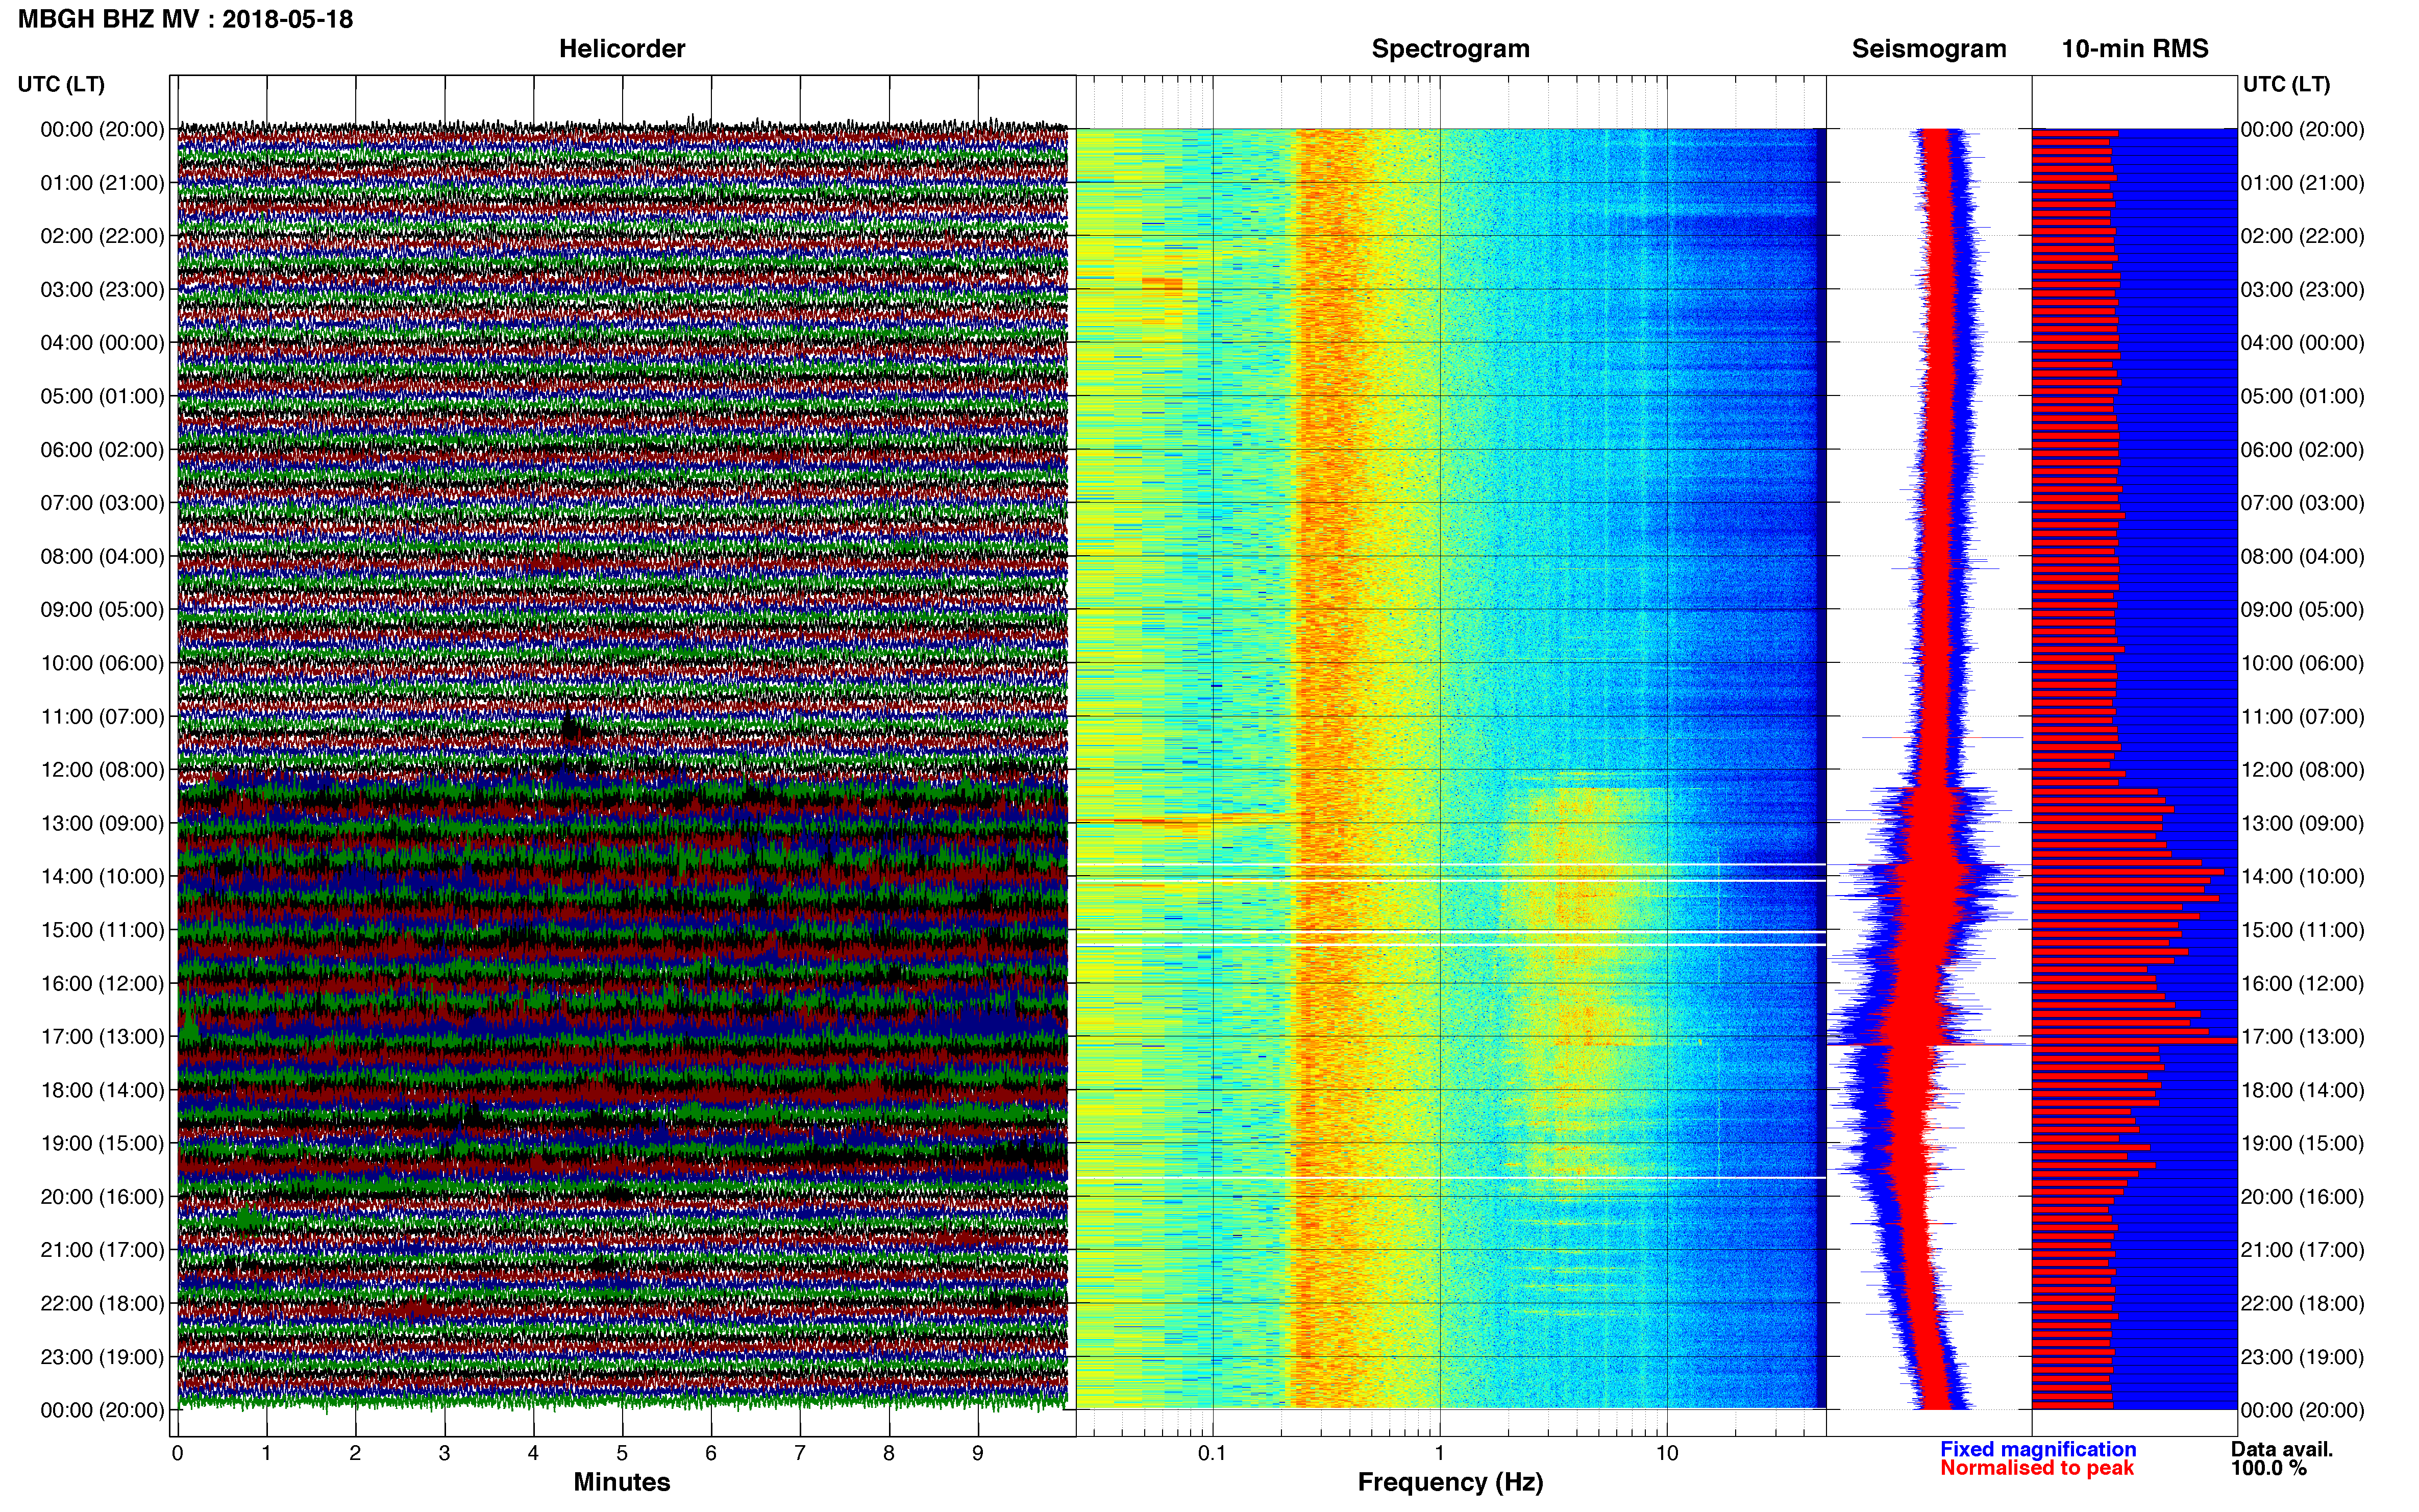Click the 21:00 (17:00) label beside the Helicorder
Image resolution: width=2419 pixels, height=1512 pixels.
102,1250
